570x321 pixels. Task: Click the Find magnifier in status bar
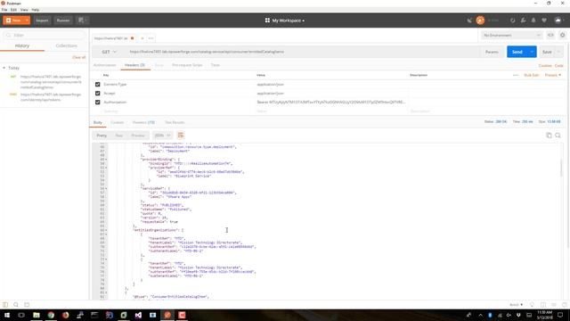16,305
